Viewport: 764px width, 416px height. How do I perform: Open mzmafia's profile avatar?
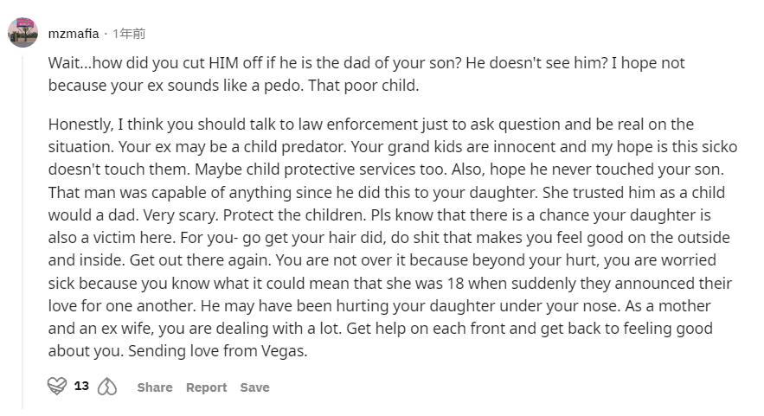tap(22, 33)
